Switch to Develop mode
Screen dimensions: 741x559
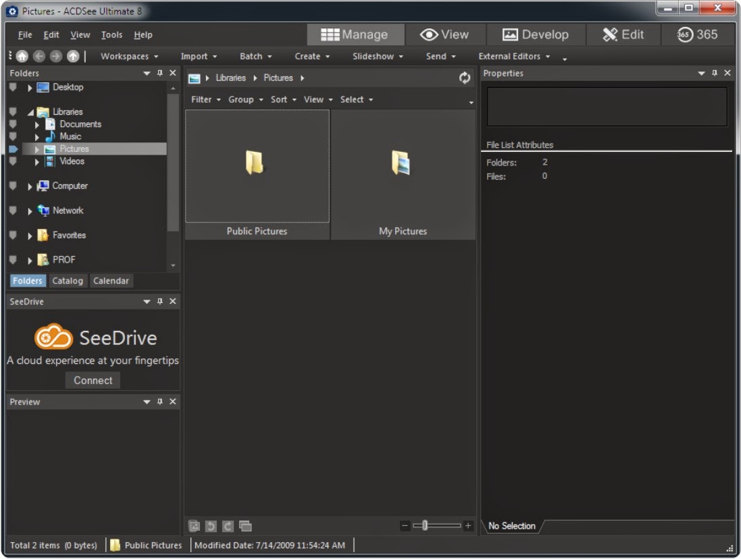point(536,34)
